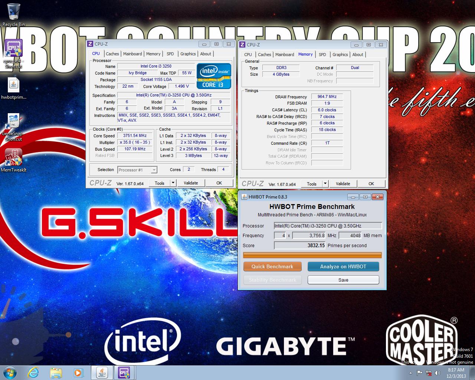475x380 pixels.
Task: Click the Command Rate value 1T
Action: click(327, 143)
